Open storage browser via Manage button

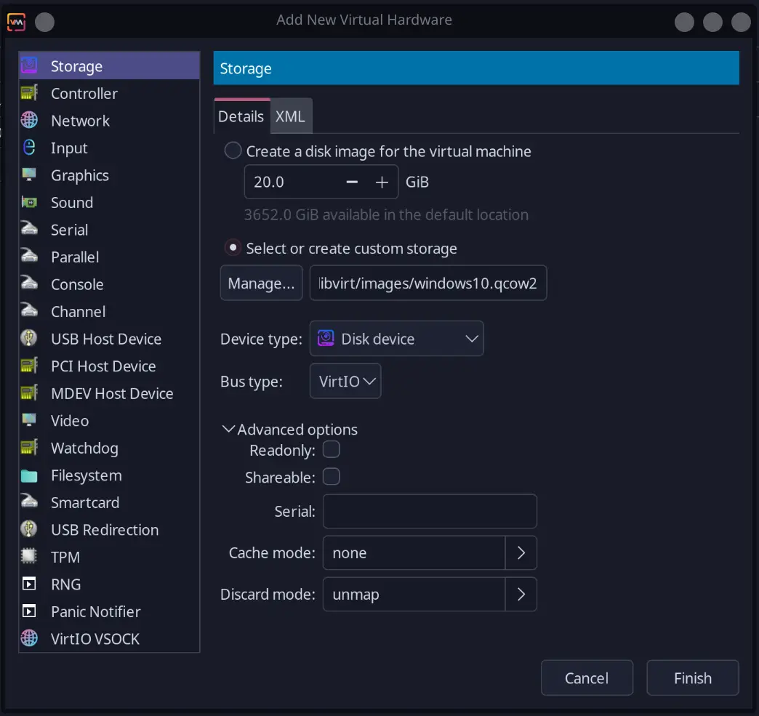[261, 283]
